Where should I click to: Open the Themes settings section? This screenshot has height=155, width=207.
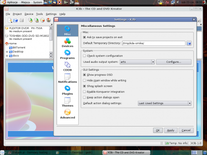(x=67, y=102)
